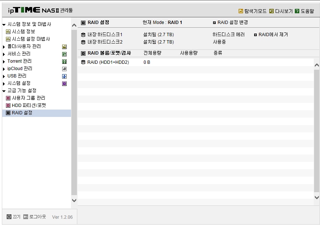The image size is (320, 225).
Task: Select the RAID (HDD1+HDD2) volume row
Action: click(195, 62)
